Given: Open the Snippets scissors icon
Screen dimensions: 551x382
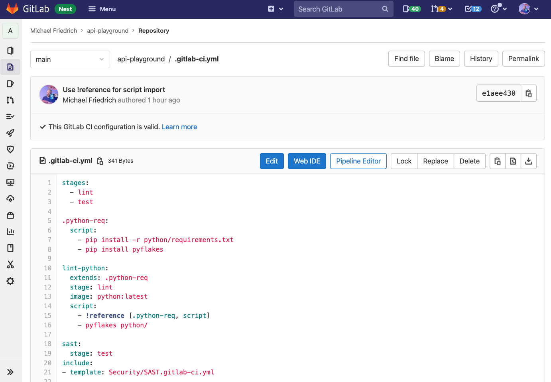Looking at the screenshot, I should (x=10, y=264).
